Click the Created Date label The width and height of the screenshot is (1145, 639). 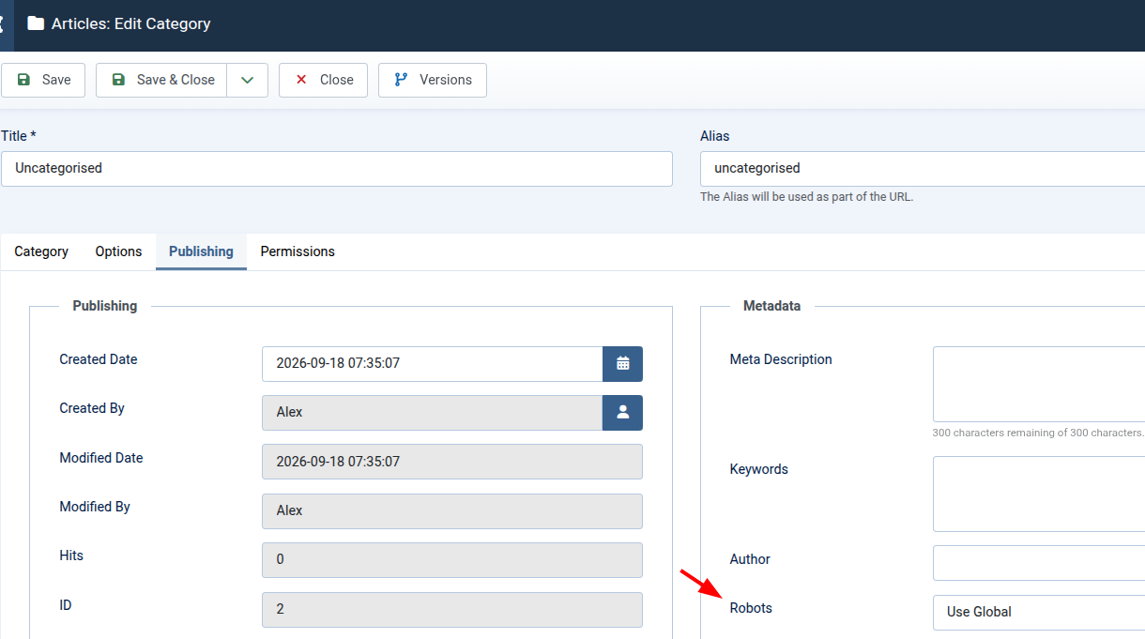[x=99, y=359]
